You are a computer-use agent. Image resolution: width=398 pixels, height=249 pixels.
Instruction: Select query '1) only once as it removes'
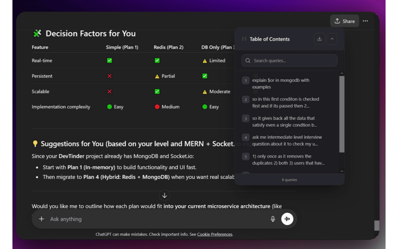click(x=290, y=160)
